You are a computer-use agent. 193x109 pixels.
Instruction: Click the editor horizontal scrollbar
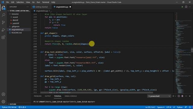point(97,93)
